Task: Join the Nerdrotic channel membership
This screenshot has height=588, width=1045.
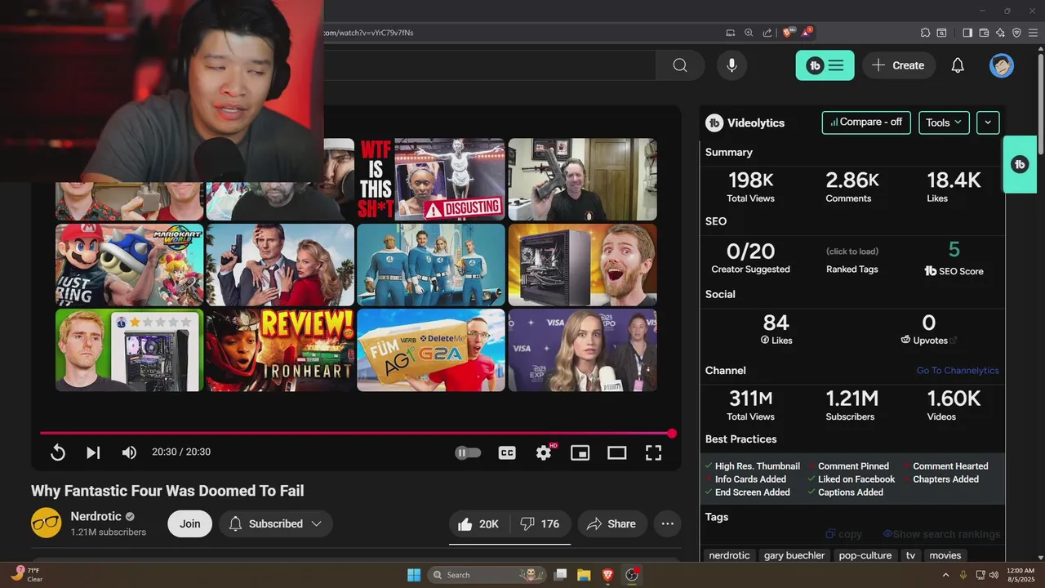Action: [190, 524]
